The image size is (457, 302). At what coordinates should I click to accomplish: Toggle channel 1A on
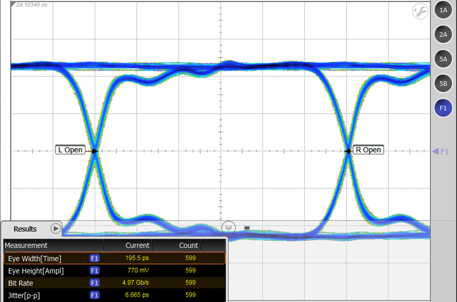(443, 10)
